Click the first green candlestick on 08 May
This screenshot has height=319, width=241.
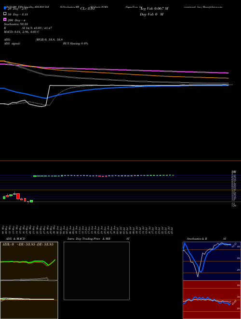click(4, 197)
